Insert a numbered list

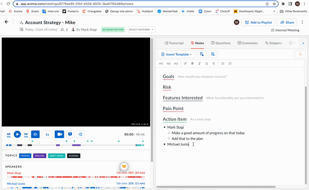pyautogui.click(x=222, y=63)
